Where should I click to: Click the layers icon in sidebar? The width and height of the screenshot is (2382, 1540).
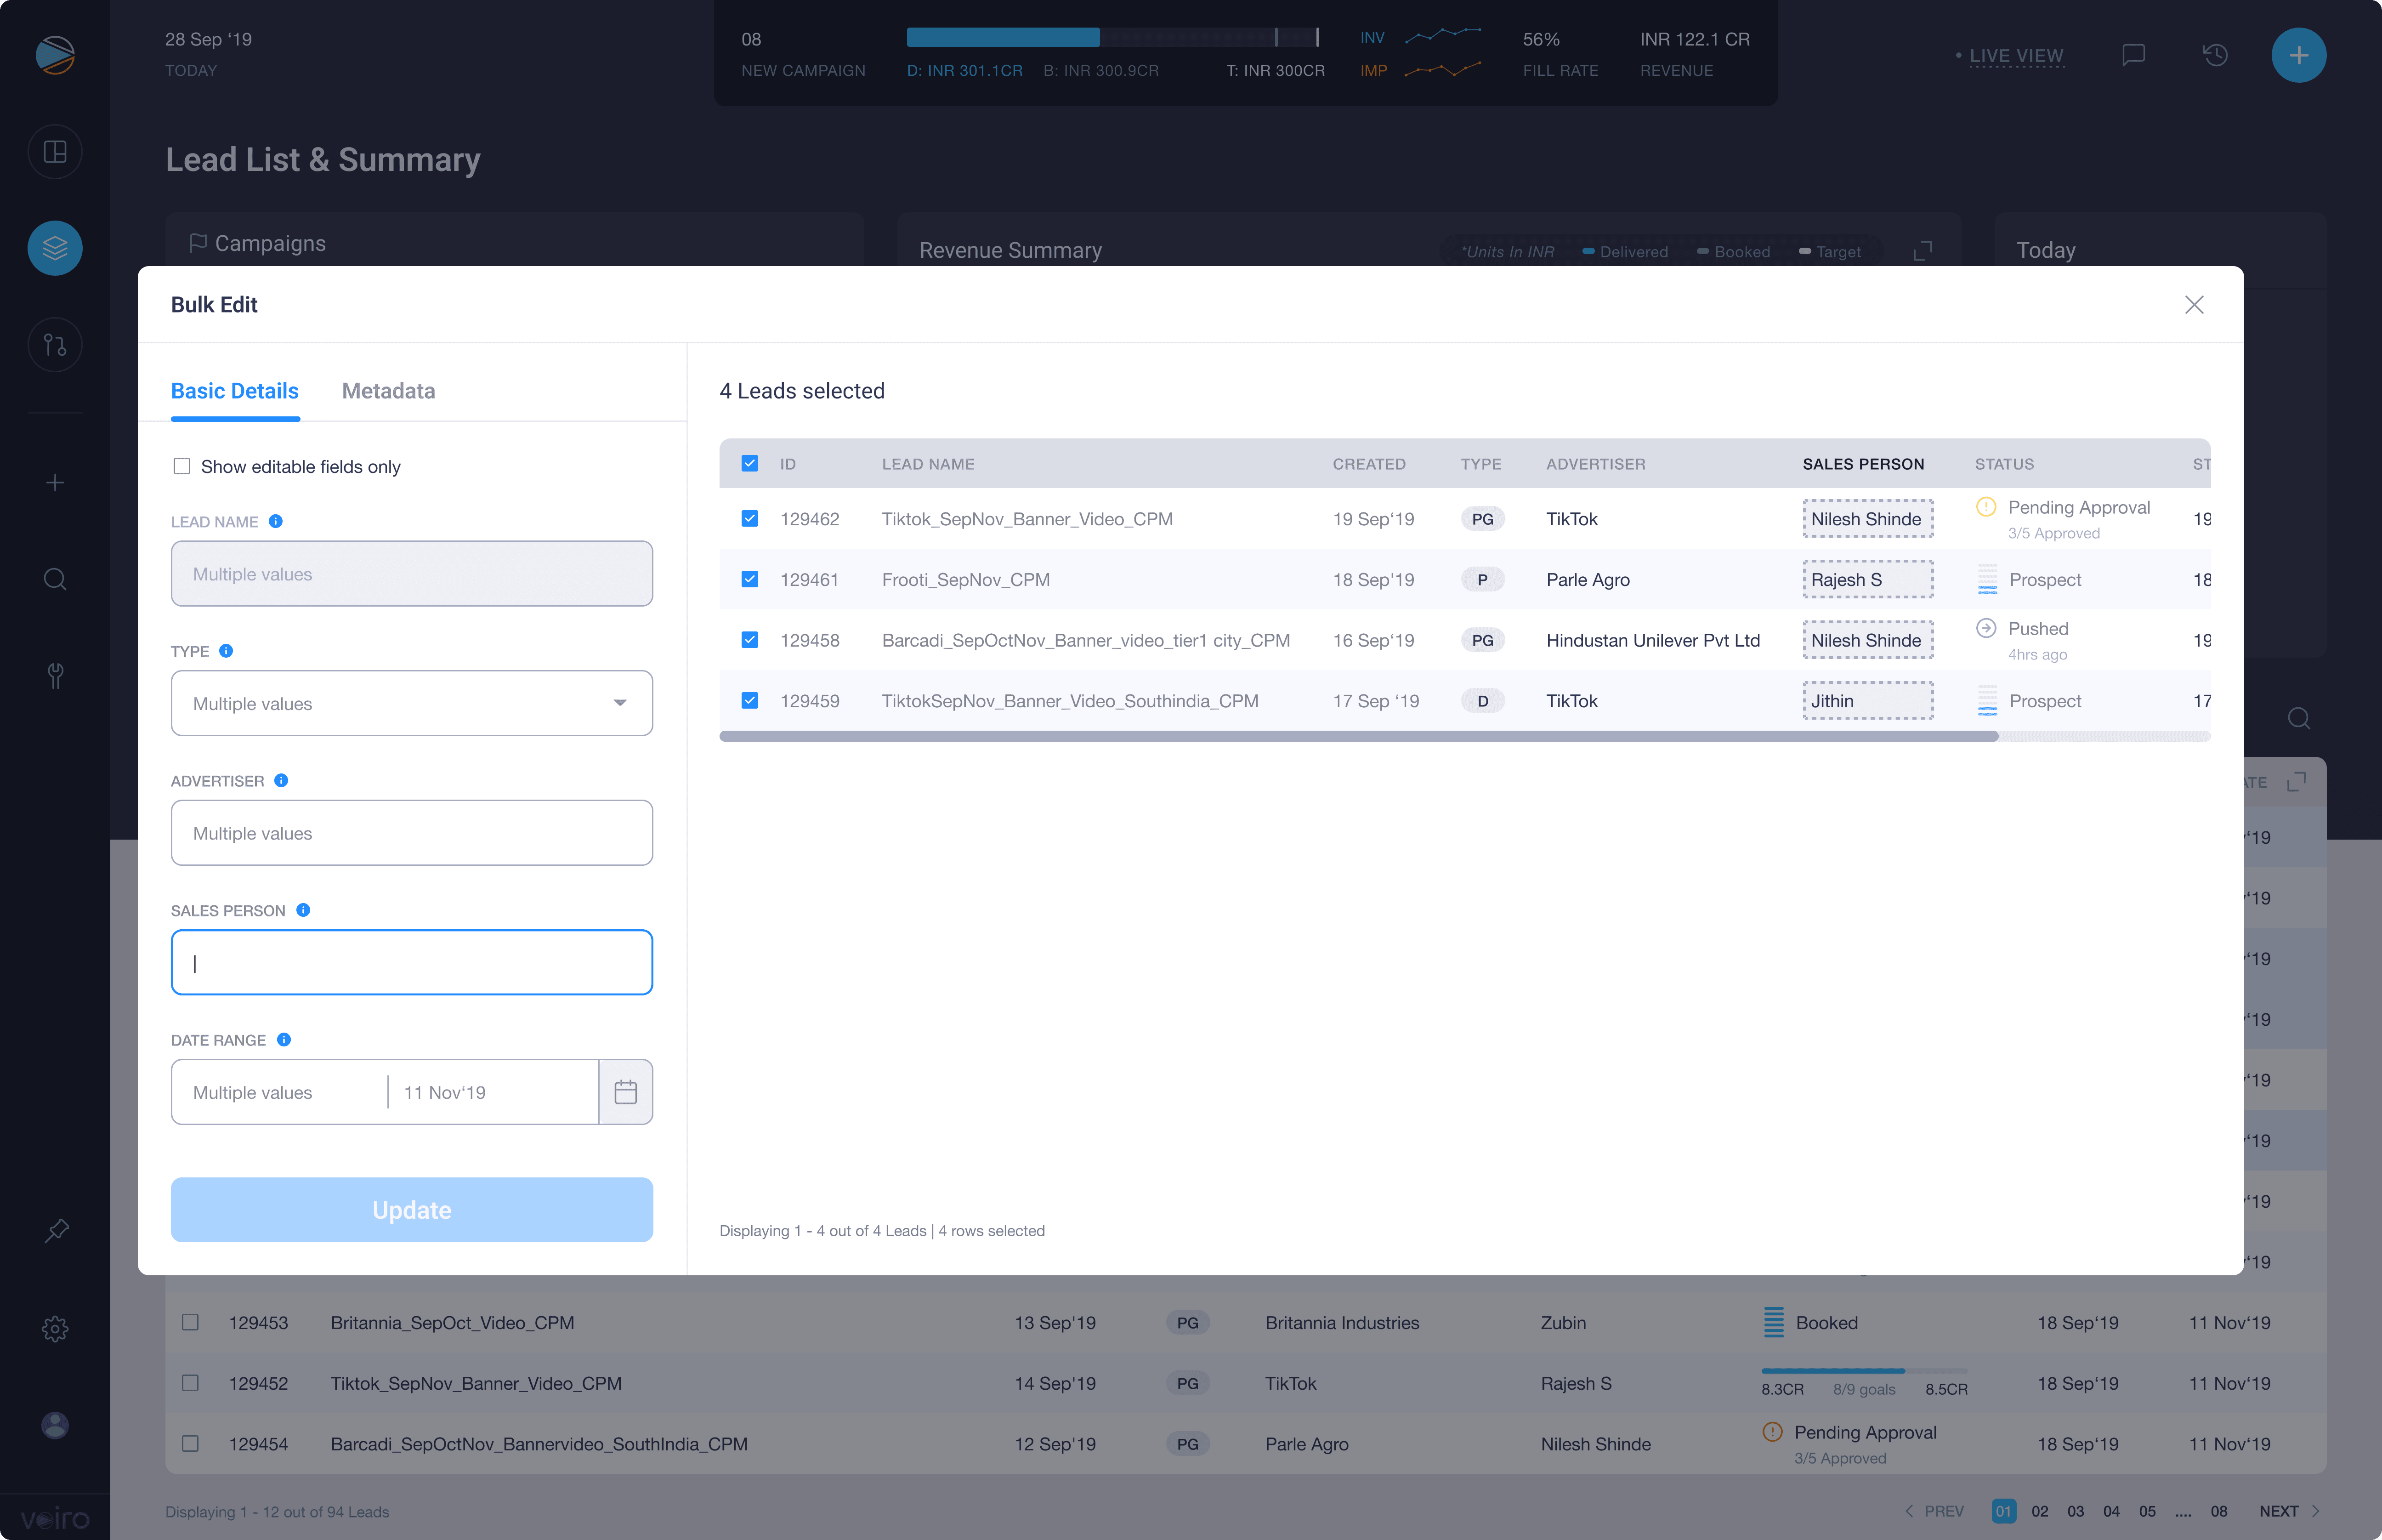55,248
